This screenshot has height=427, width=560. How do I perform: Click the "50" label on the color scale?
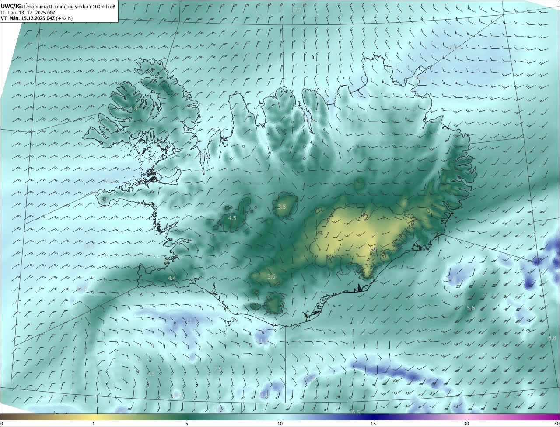point(556,424)
